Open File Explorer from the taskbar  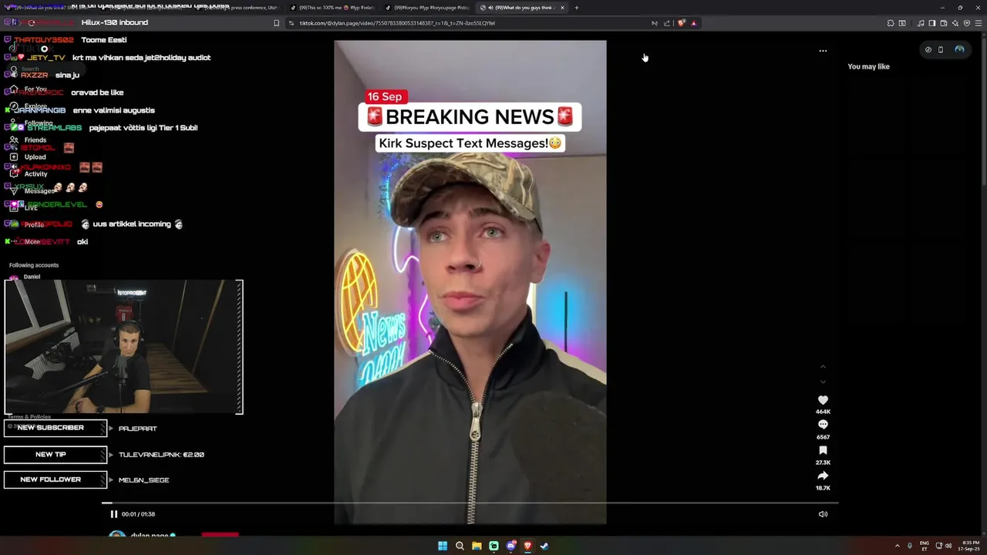coord(477,546)
